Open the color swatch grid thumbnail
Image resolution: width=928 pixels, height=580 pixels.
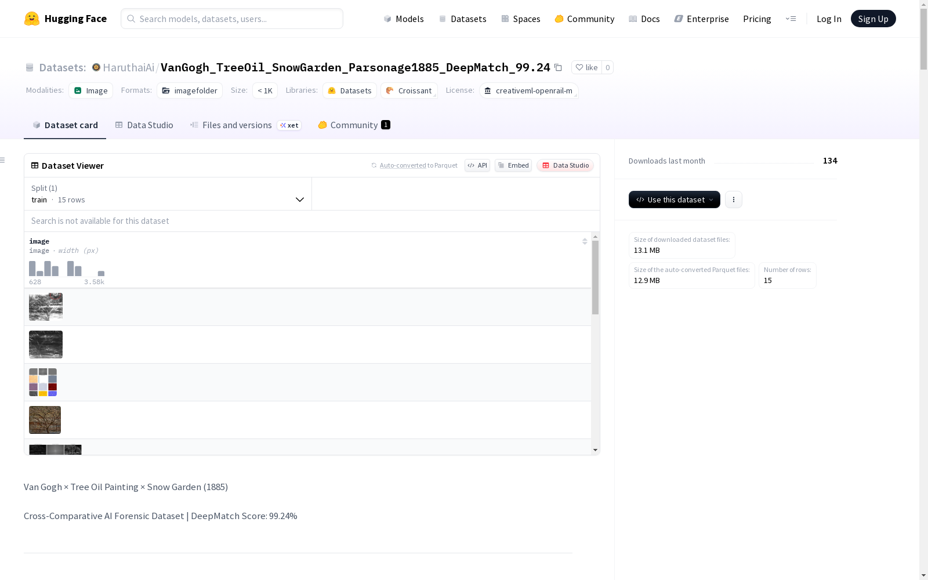tap(43, 382)
